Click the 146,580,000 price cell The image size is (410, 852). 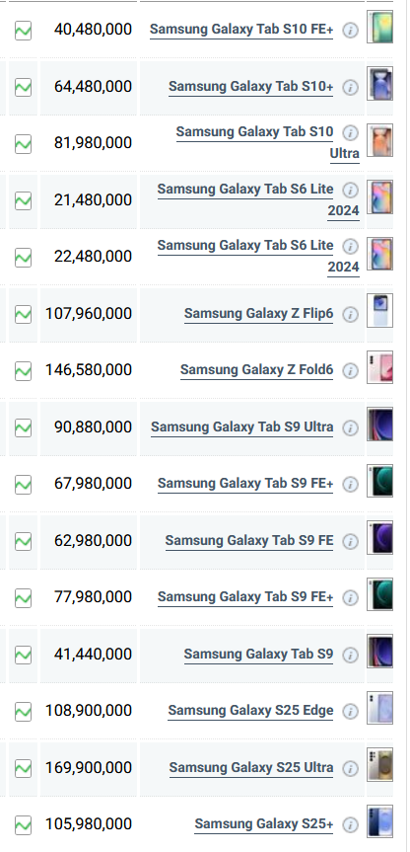tap(89, 370)
